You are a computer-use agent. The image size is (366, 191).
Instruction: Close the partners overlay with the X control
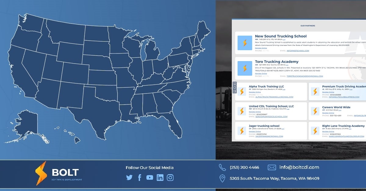coord(235,87)
